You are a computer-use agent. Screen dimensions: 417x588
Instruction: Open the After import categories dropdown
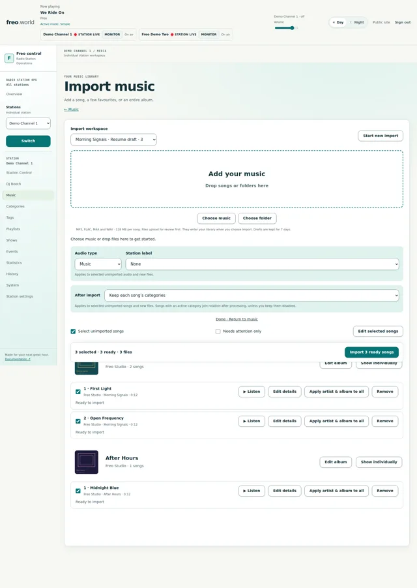click(252, 295)
